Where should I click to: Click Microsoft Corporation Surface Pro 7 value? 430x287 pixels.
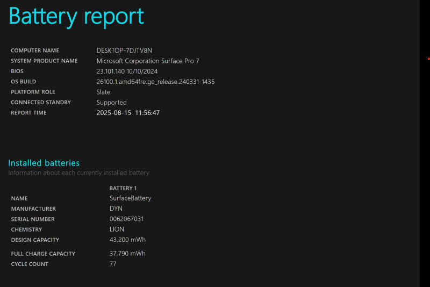point(148,61)
